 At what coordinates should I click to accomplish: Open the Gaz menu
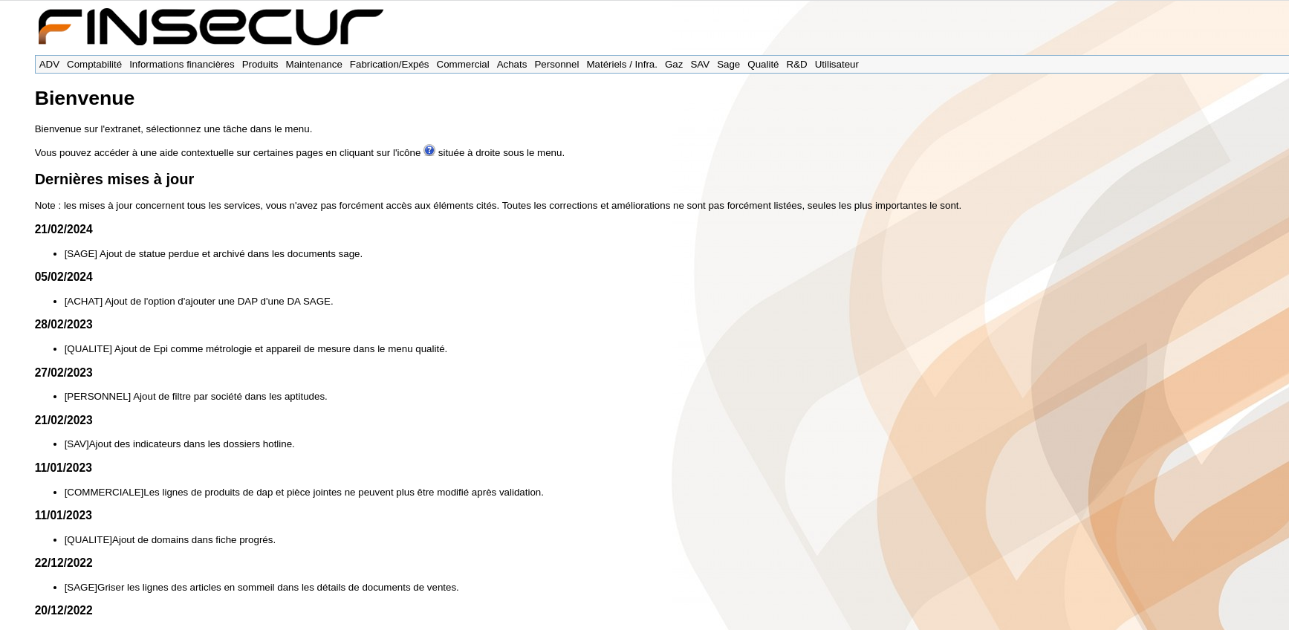pyautogui.click(x=674, y=65)
